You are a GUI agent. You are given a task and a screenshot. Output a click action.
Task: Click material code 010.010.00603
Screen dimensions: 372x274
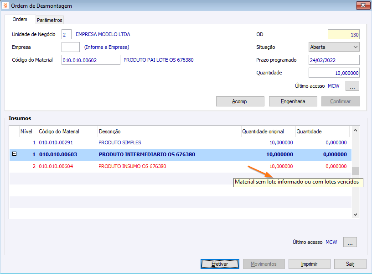pos(58,154)
